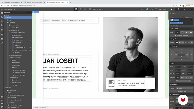Open the Add Elements panel
The image size is (194, 109).
pos(2,13)
